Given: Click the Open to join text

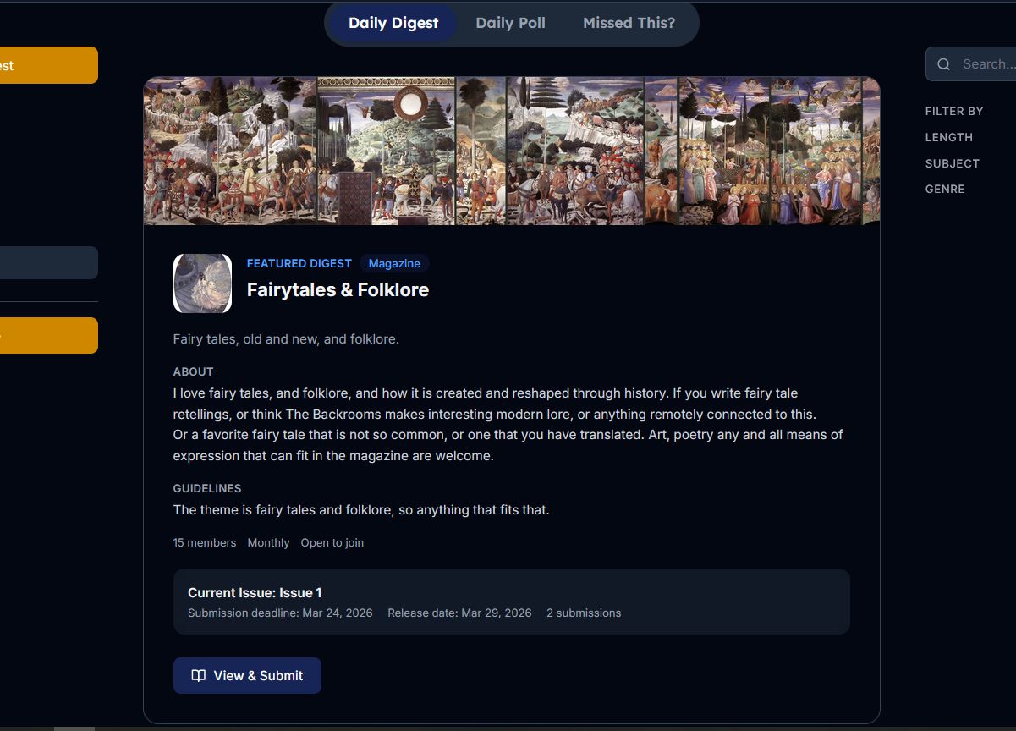Looking at the screenshot, I should 332,542.
